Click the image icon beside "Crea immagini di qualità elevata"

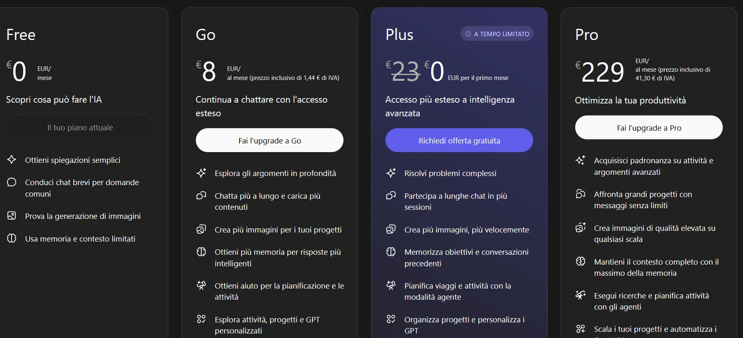click(581, 228)
